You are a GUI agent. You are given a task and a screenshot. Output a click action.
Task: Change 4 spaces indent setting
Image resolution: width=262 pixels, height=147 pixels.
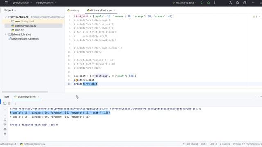pyautogui.click(x=225, y=144)
